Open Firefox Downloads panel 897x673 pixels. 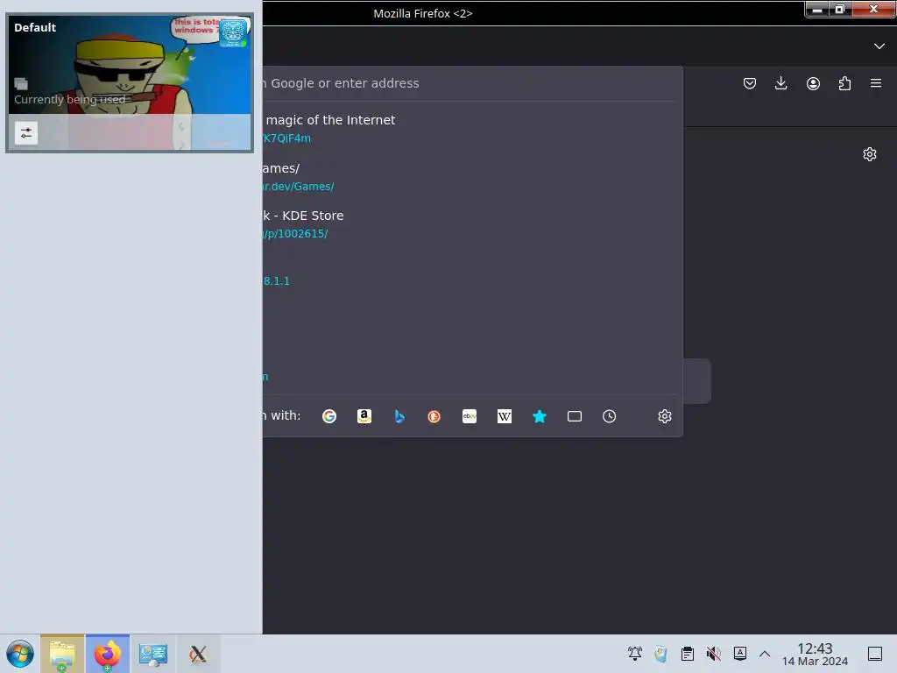click(x=780, y=83)
